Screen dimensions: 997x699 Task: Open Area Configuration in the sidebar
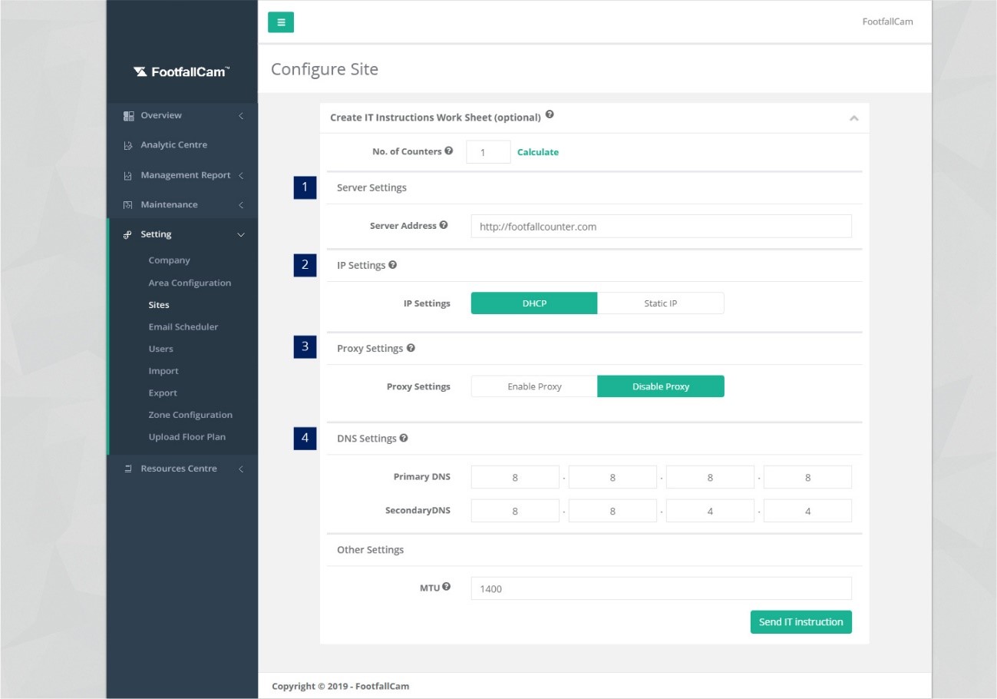pyautogui.click(x=190, y=283)
